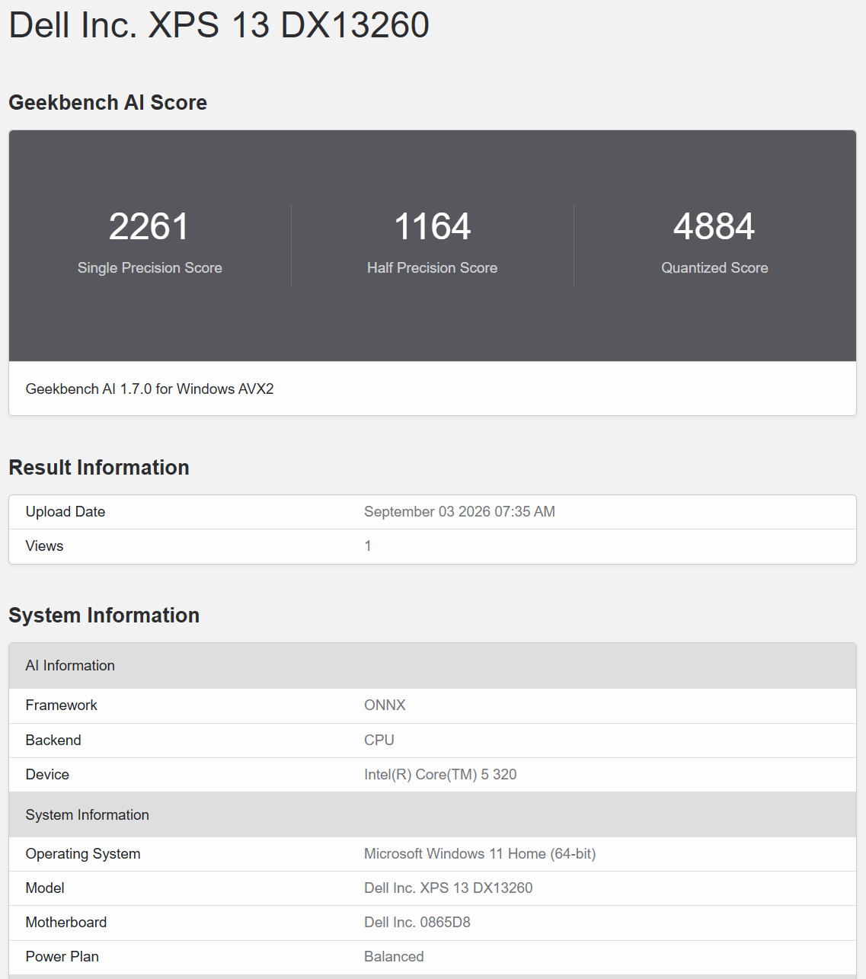Click the System Information main heading
Screen dimensions: 866x979
(x=104, y=615)
